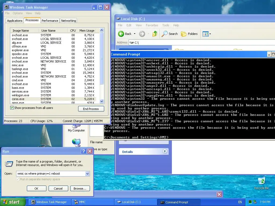
Task: Click the network places icon below My Computer
Action: tap(76, 142)
